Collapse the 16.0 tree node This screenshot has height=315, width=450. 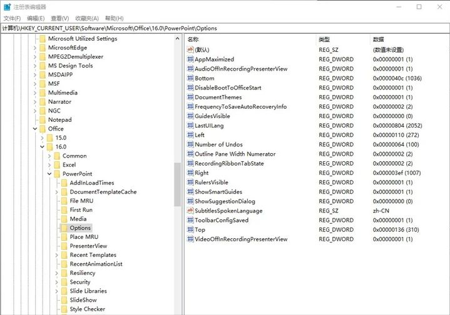42,147
